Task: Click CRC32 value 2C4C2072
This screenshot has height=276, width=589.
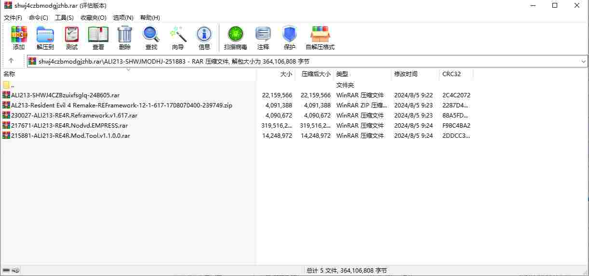Action: point(456,95)
